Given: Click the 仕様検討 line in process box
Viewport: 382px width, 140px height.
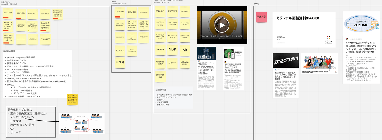Looking at the screenshot, I should (14, 121).
